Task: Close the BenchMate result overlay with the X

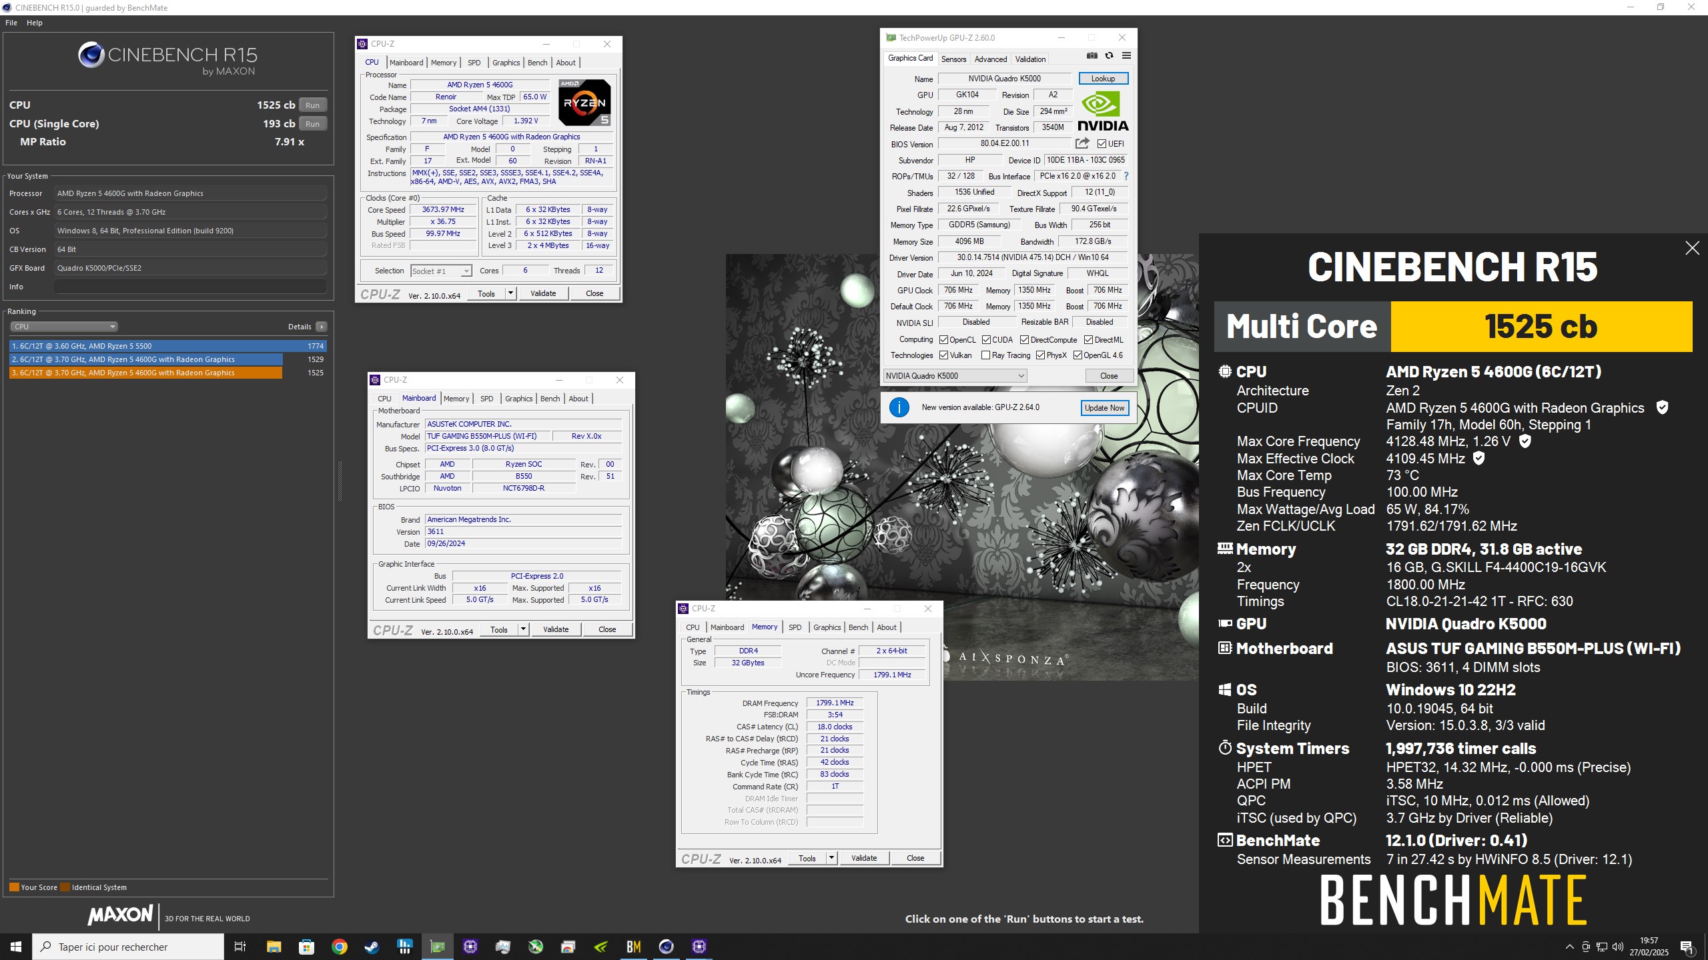Action: [x=1692, y=248]
